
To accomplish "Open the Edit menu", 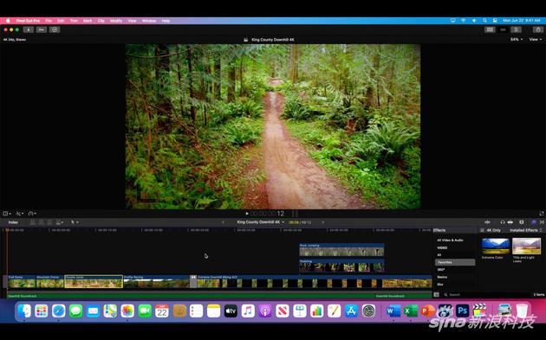I will tap(61, 21).
